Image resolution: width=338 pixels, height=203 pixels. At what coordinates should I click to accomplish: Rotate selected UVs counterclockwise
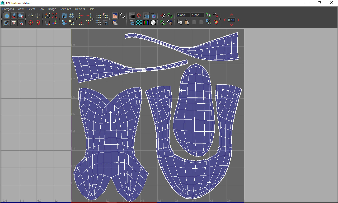click(30, 23)
